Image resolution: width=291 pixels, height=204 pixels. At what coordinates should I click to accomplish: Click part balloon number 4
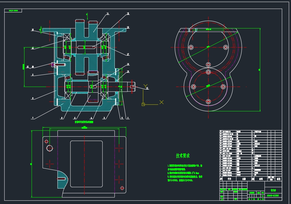click(x=91, y=118)
